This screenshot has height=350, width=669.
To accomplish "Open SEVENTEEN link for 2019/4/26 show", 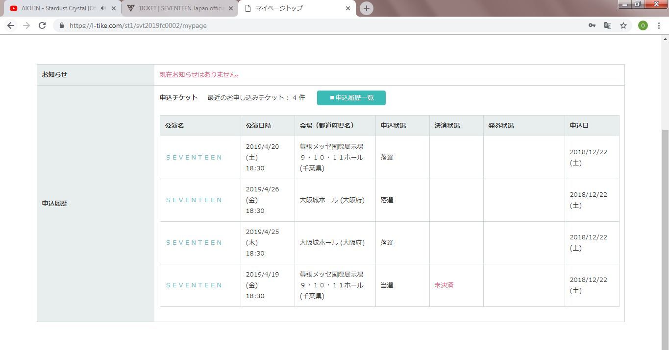I will 194,200.
